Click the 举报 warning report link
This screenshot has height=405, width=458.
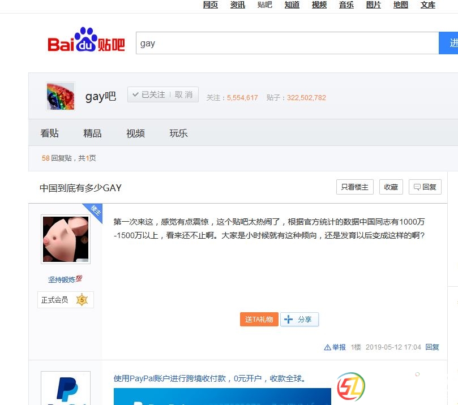point(335,347)
